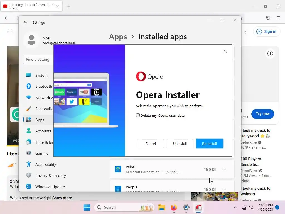Click the ad info icon on YouTube
285x214 pixels.
point(270,53)
